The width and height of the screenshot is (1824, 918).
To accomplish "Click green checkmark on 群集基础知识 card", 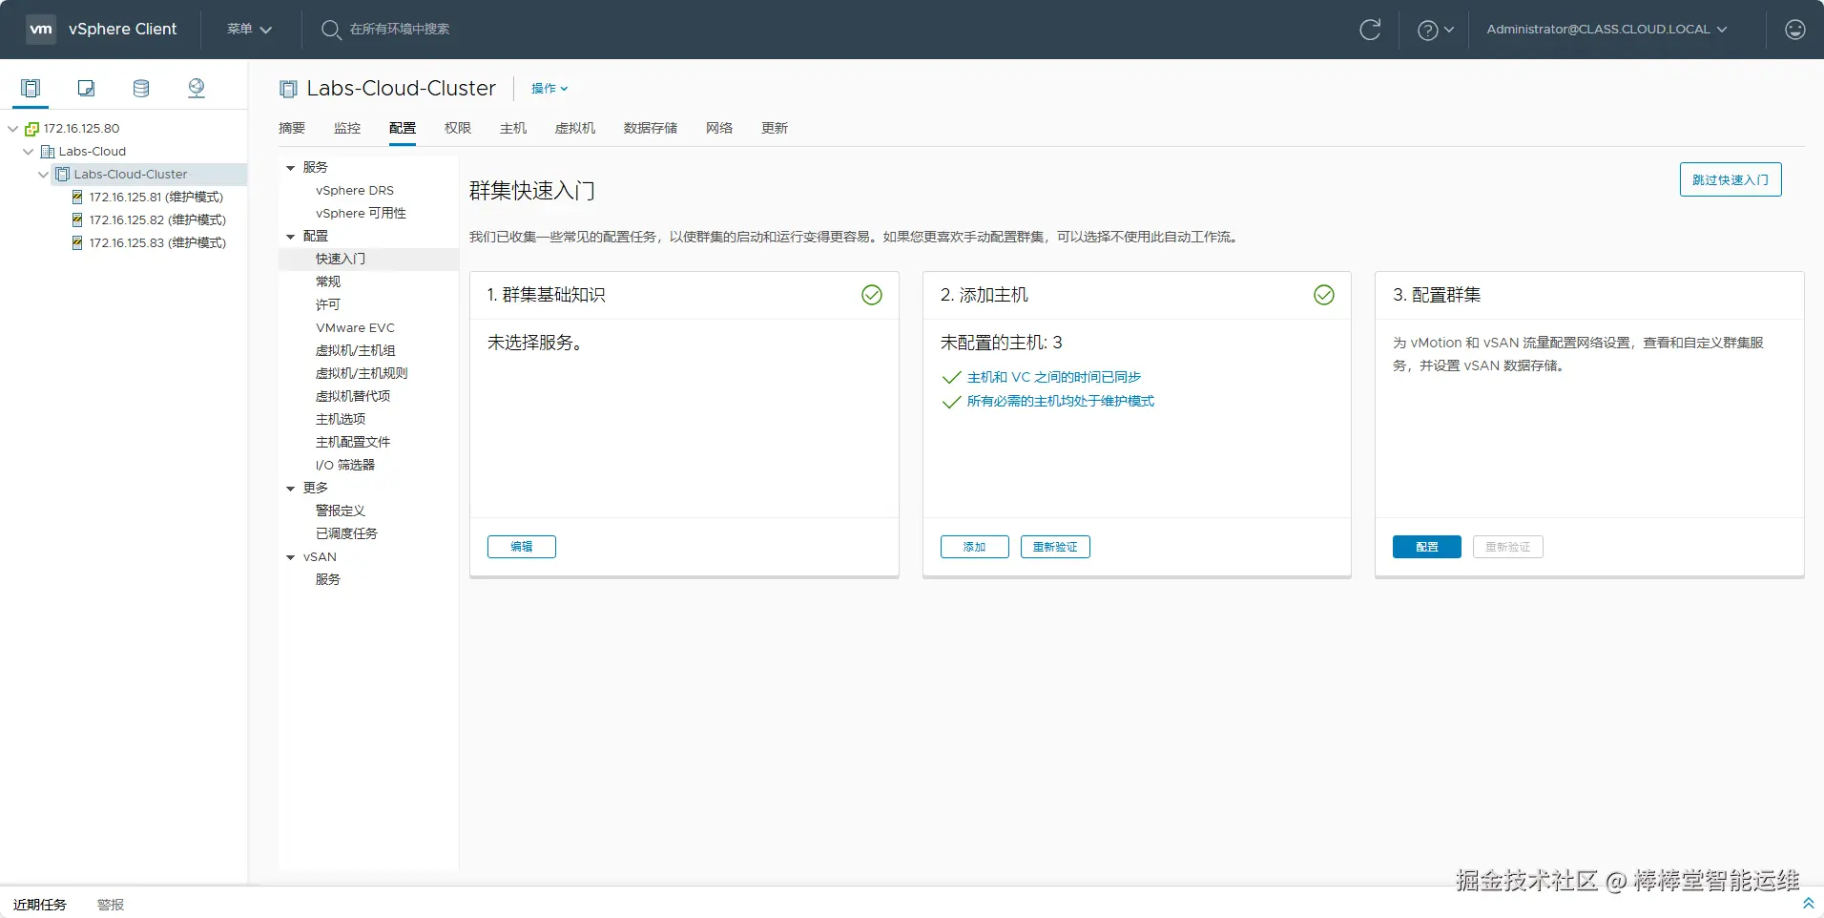I will [x=872, y=295].
